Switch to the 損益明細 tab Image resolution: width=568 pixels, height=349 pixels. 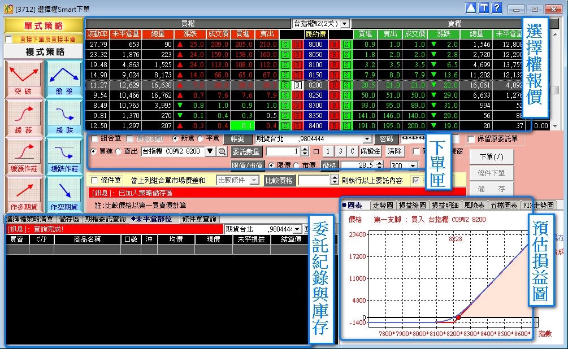445,205
